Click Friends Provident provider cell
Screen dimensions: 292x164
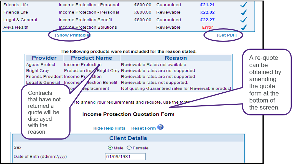pyautogui.click(x=44, y=76)
